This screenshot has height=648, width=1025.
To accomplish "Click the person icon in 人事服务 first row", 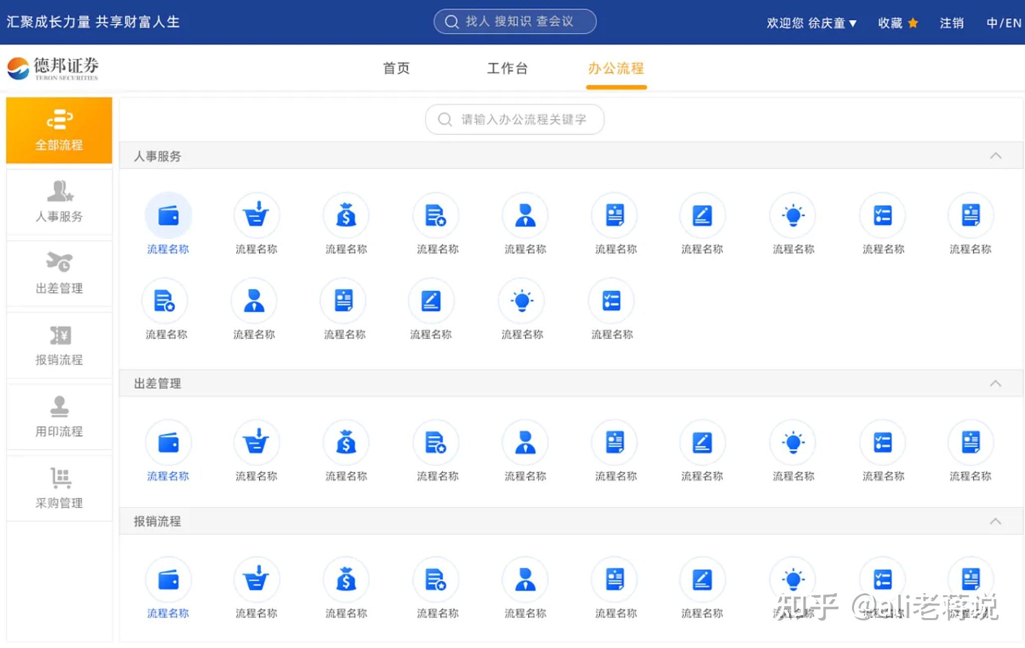I will click(x=525, y=216).
